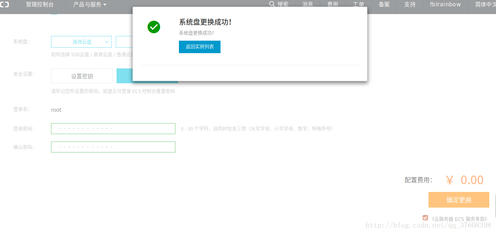
Task: Open 消息 in the top navigation
Action: point(308,4)
